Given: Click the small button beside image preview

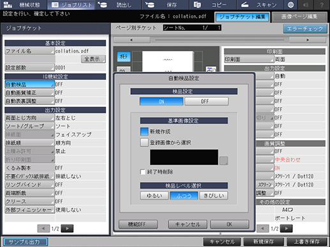Looking at the screenshot, I should [x=223, y=160].
